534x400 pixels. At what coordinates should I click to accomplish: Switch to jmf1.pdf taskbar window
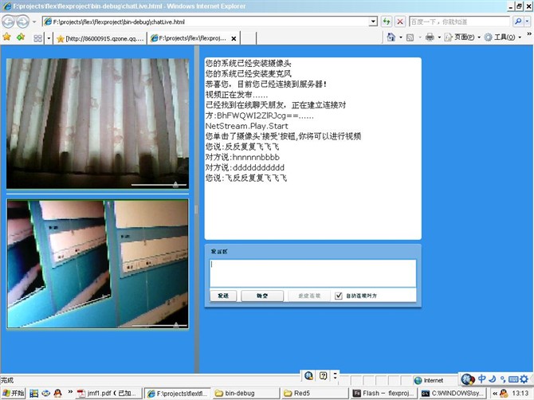108,393
